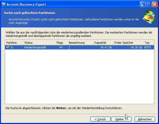This screenshot has height=124, width=159.
Task: Minimize the Acronis Recovery Expert window
Action: click(143, 4)
